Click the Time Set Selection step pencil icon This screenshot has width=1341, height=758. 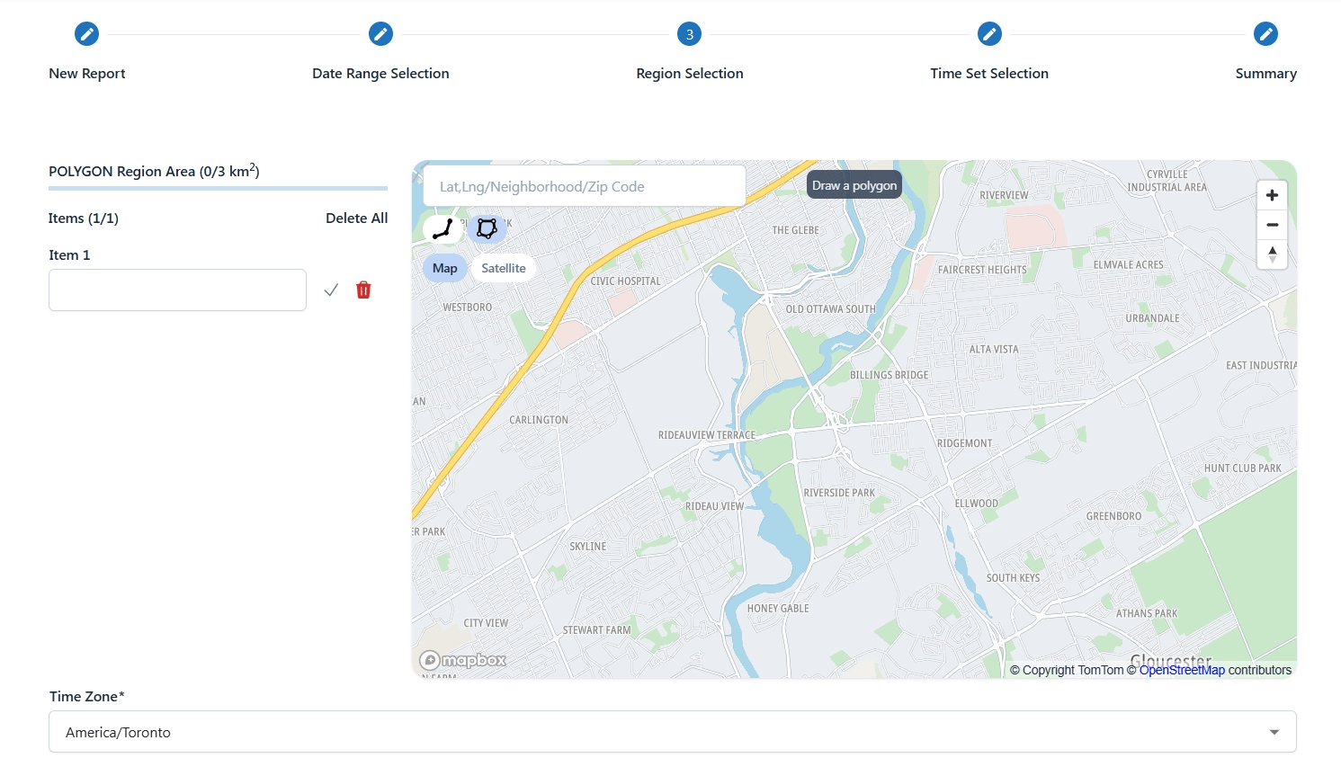point(989,34)
